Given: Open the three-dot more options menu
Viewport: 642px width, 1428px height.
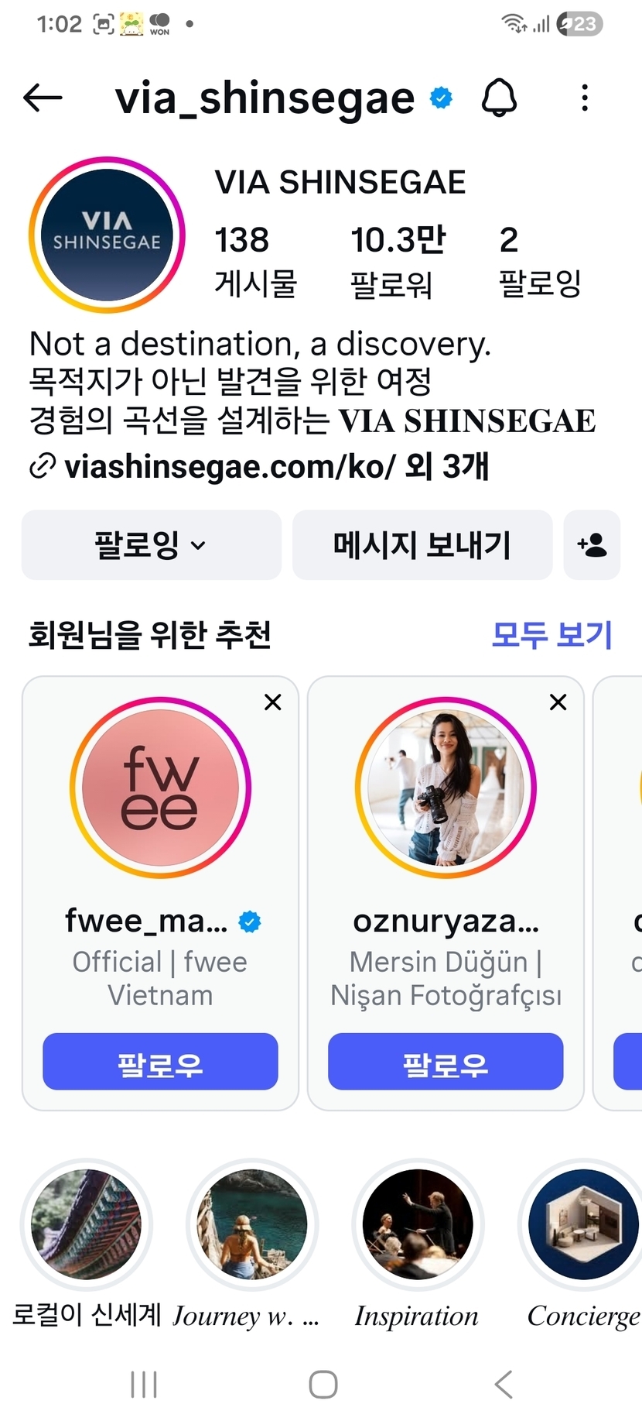Looking at the screenshot, I should (x=585, y=98).
